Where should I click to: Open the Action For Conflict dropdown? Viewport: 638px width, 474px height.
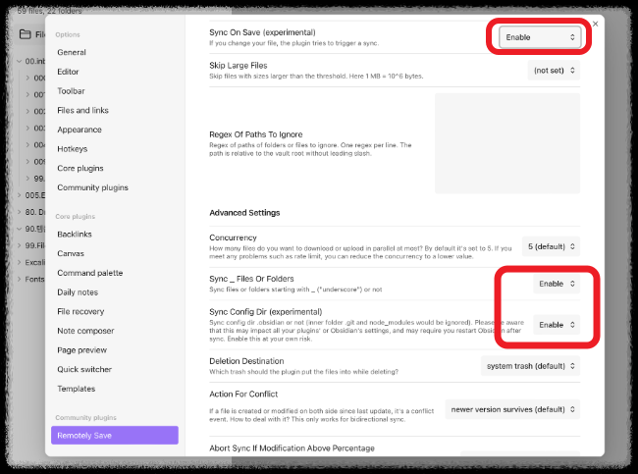point(512,409)
